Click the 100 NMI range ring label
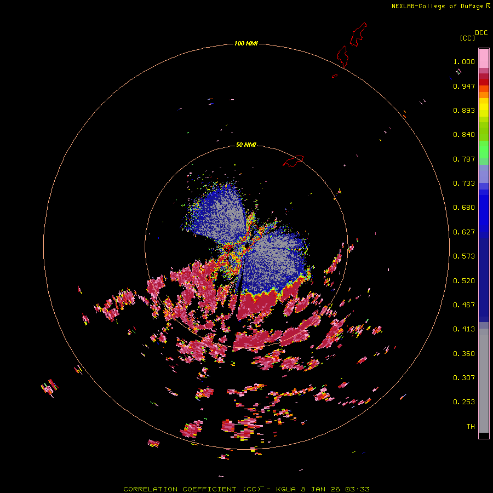The width and height of the screenshot is (493, 493). point(246,43)
